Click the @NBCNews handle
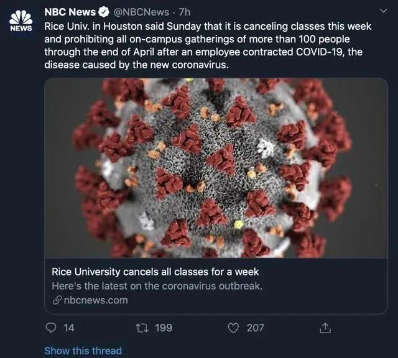The height and width of the screenshot is (358, 398). [141, 12]
